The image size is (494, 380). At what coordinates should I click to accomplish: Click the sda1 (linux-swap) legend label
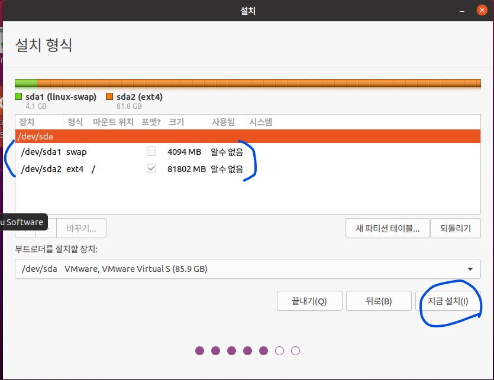[61, 97]
